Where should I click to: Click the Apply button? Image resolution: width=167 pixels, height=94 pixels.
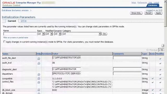click(158, 13)
